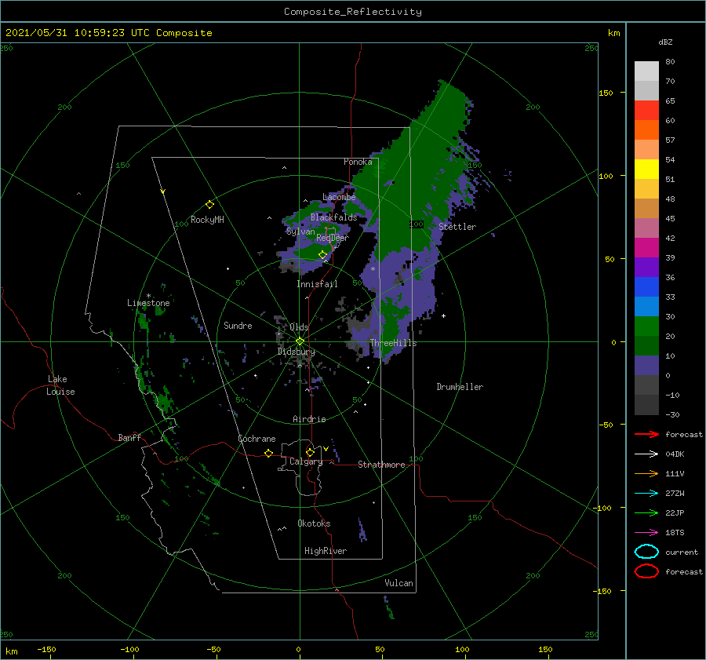
Task: Click the Limestone label on map
Action: (x=148, y=303)
